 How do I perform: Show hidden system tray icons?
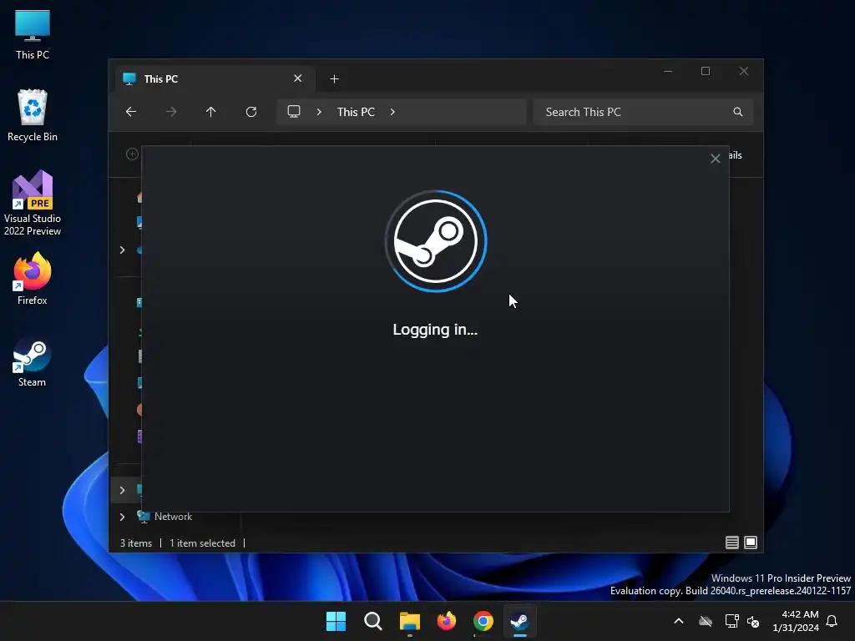[679, 621]
